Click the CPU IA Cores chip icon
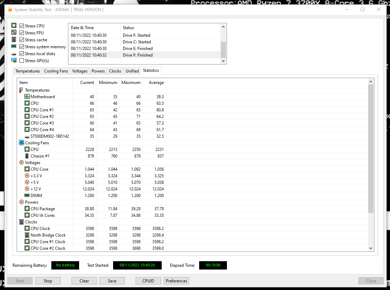Screen dimensions: 390x290 click(27, 215)
